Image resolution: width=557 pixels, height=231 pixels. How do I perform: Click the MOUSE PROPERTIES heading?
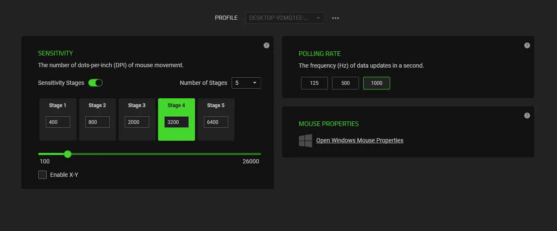coord(329,124)
